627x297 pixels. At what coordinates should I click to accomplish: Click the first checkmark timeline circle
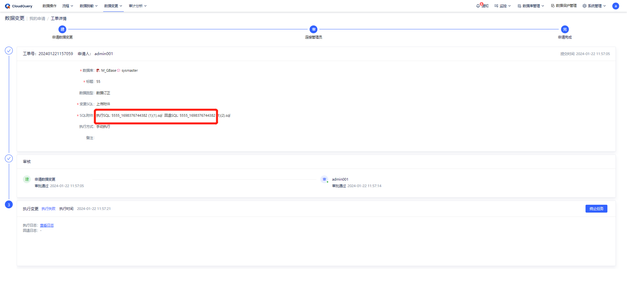[x=9, y=51]
